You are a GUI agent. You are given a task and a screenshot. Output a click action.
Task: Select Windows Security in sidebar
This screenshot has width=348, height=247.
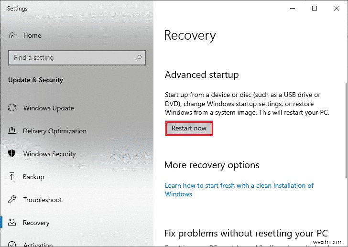click(49, 154)
